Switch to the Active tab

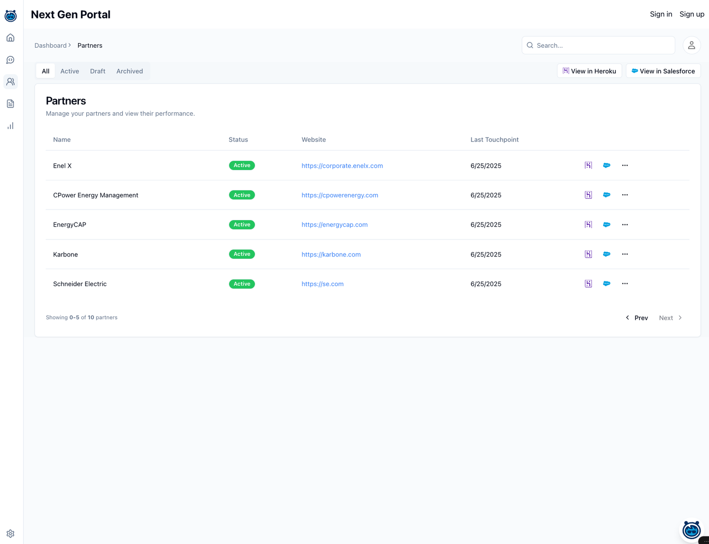[69, 71]
